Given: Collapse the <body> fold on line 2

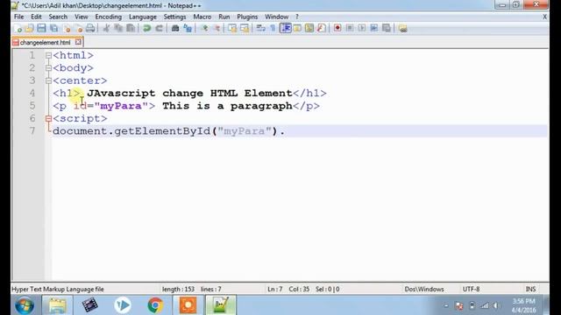Looking at the screenshot, I should 48,68.
